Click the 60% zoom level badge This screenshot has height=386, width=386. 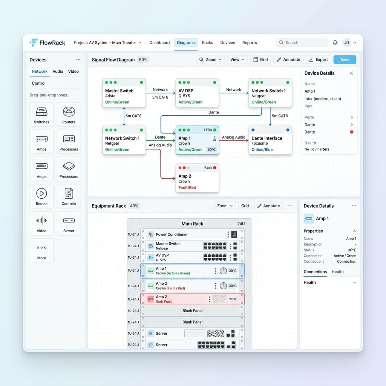click(x=143, y=60)
